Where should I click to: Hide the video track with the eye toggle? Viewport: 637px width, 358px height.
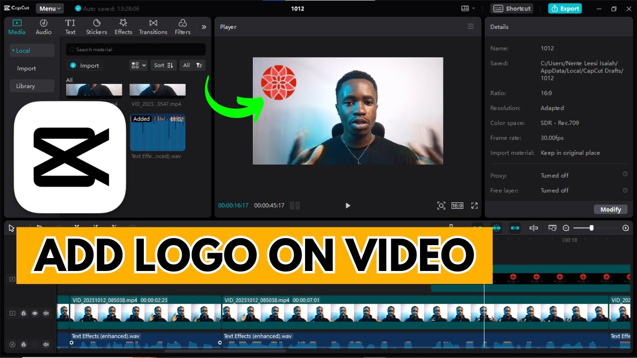35,313
